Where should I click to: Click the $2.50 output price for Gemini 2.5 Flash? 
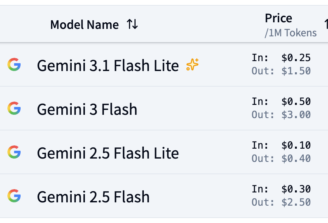(x=296, y=202)
